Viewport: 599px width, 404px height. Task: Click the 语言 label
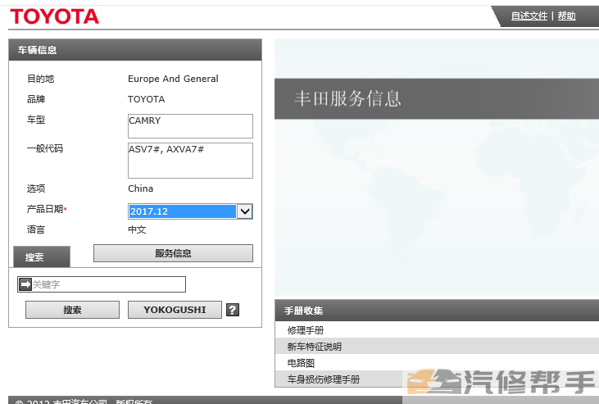tap(36, 229)
